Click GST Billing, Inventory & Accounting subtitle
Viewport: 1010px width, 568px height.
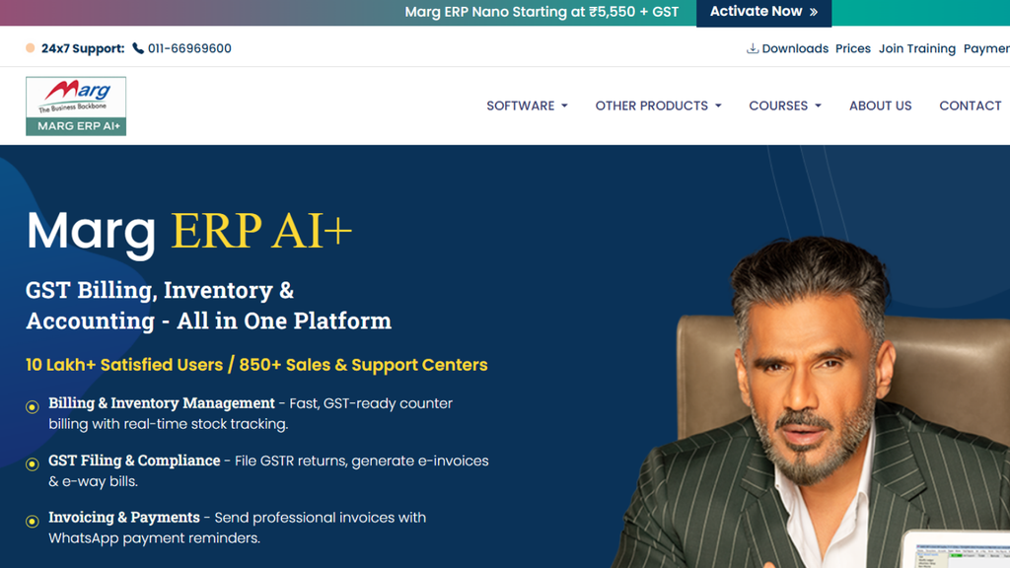tap(209, 306)
